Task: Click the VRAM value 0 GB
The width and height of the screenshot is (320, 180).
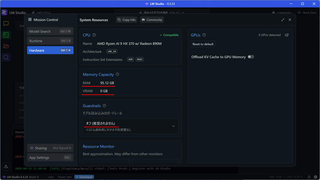Action: click(104, 91)
